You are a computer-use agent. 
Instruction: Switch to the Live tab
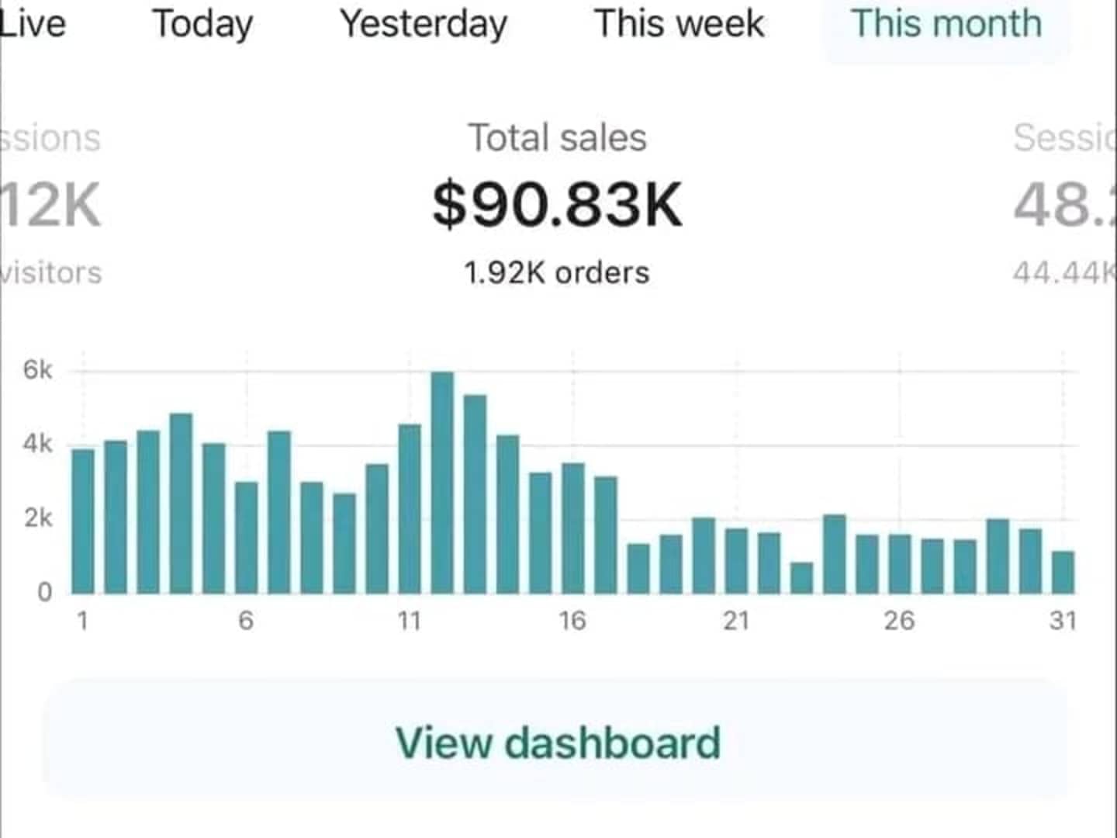coord(33,24)
